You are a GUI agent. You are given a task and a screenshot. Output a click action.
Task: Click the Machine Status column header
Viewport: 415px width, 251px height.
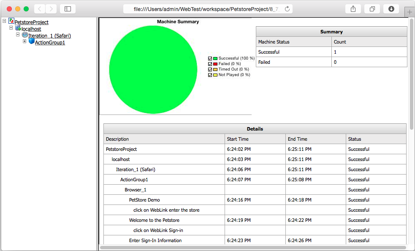[294, 42]
